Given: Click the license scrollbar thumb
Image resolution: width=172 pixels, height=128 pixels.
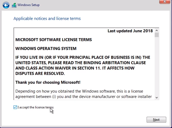Looking at the screenshot, I should 157,35.
